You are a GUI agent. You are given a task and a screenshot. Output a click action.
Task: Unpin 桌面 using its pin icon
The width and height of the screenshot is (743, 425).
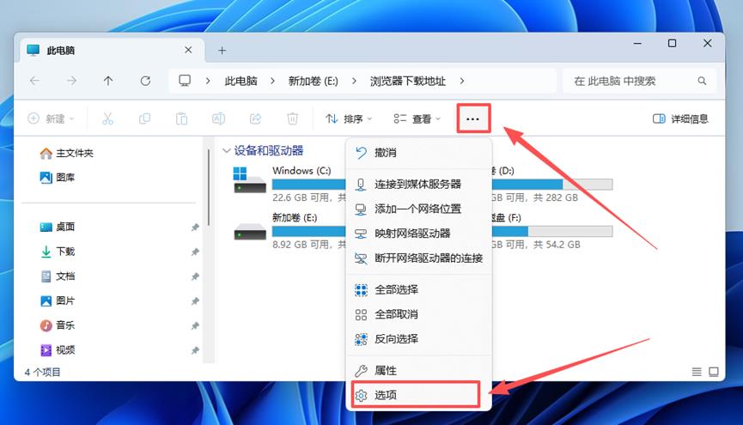pos(195,228)
